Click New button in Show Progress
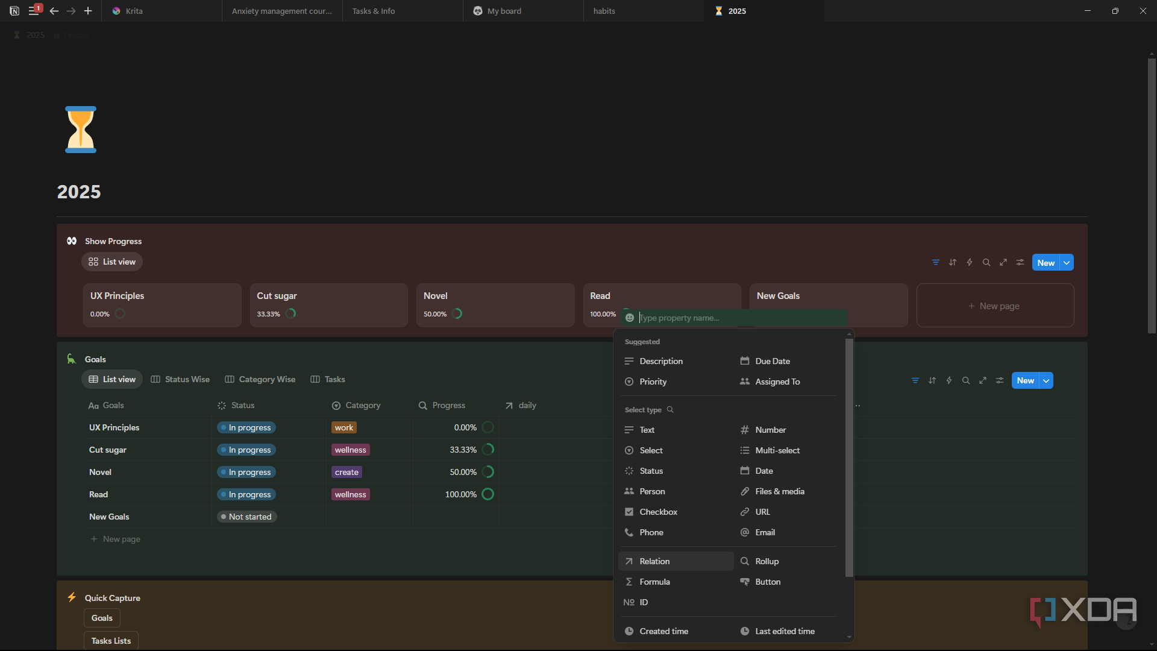 1046,262
